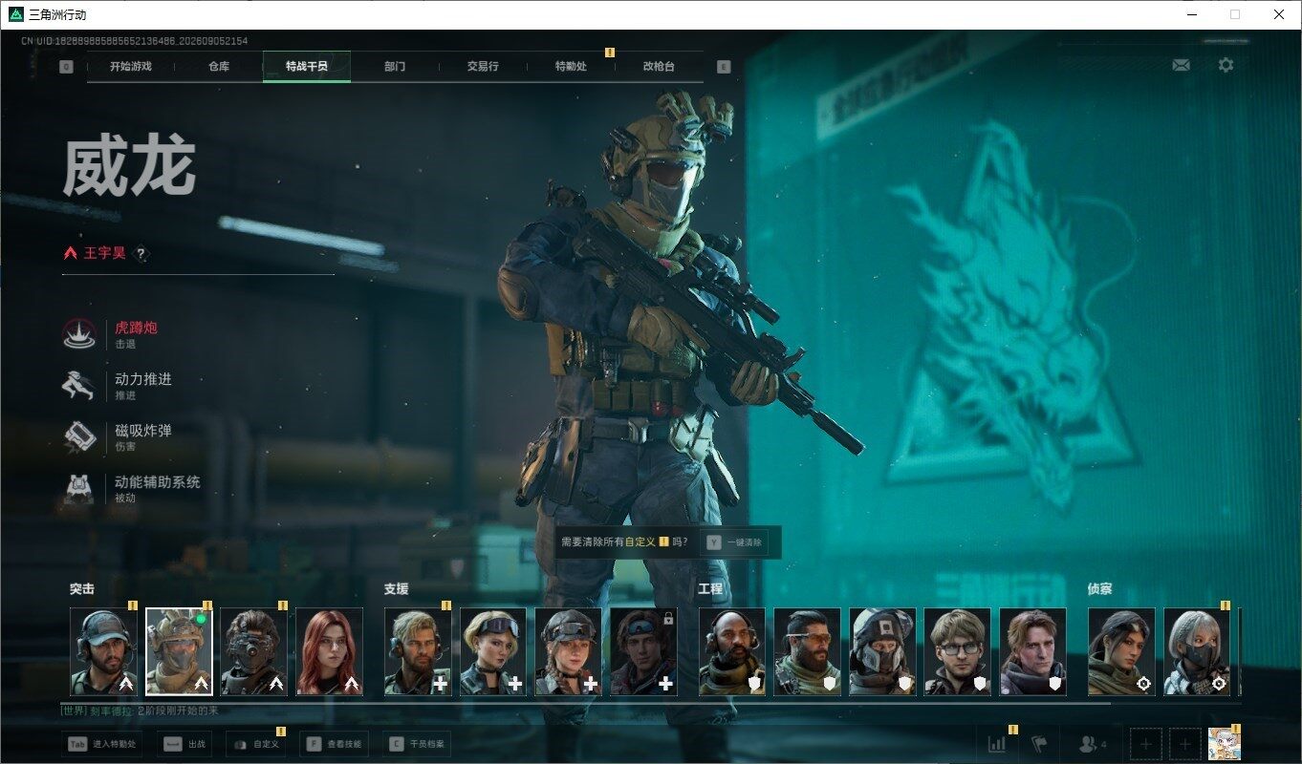Click the 动力推进 skill name
1302x764 pixels.
click(x=143, y=379)
